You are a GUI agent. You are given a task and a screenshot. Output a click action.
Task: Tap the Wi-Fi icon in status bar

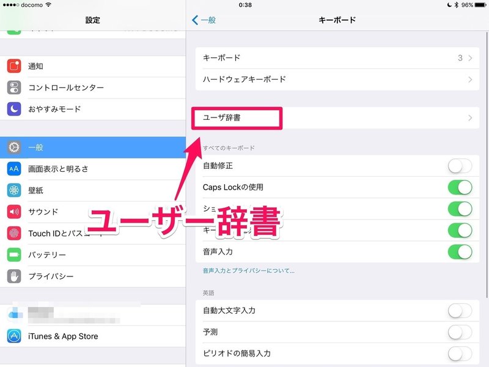point(48,5)
